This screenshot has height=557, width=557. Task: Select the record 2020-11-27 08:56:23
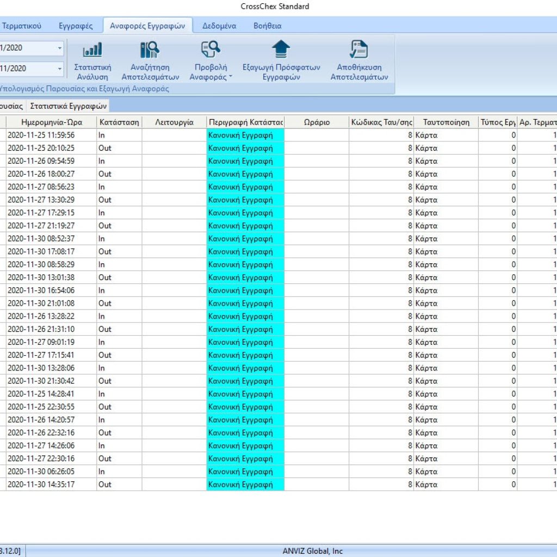click(278, 187)
